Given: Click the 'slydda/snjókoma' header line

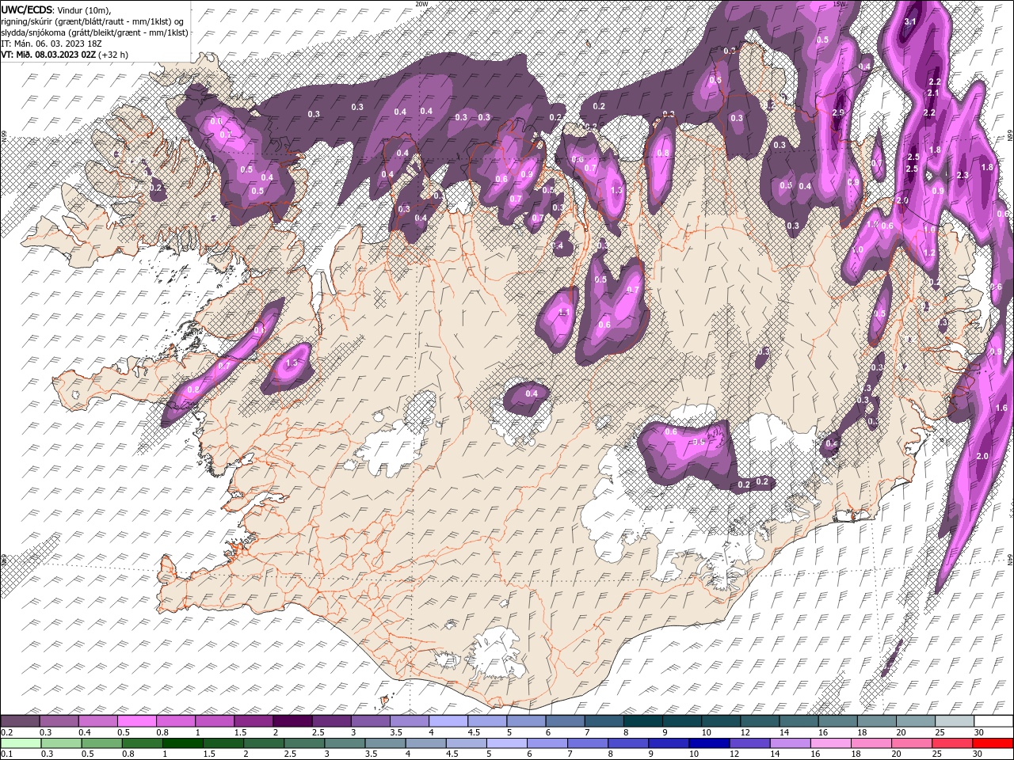Looking at the screenshot, I should [94, 32].
